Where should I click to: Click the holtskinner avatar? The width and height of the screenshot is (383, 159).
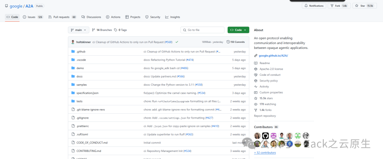[73, 42]
